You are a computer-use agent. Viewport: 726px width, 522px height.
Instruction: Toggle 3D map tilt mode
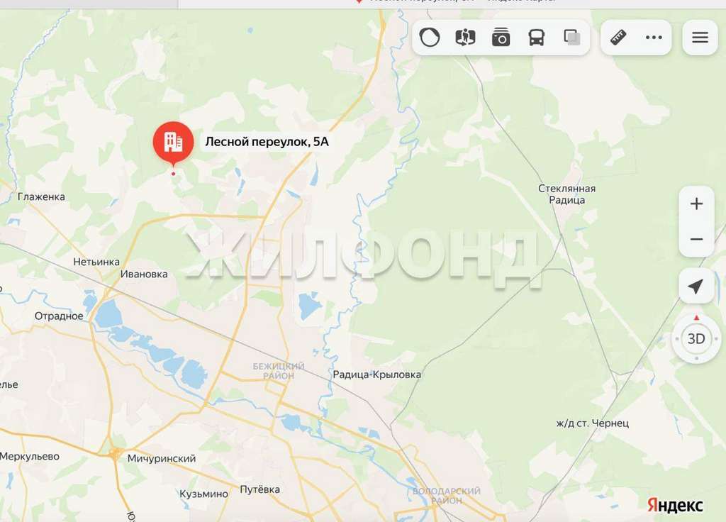tap(696, 339)
